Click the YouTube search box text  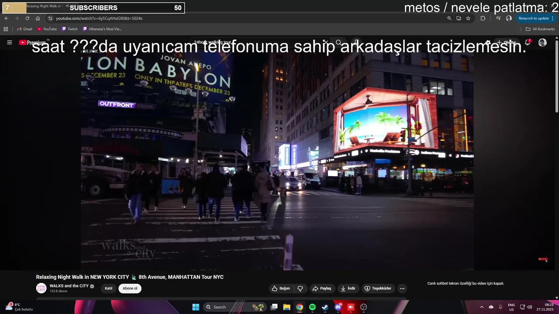click(213, 42)
